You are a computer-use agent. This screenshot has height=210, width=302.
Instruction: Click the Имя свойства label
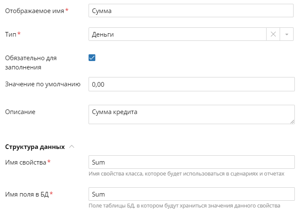pyautogui.click(x=25, y=162)
